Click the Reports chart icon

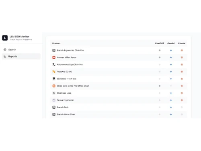[x=5, y=56]
